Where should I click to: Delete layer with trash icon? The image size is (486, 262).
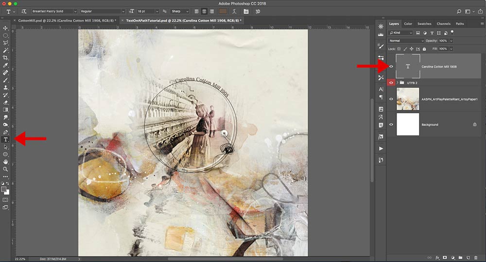pos(475,258)
